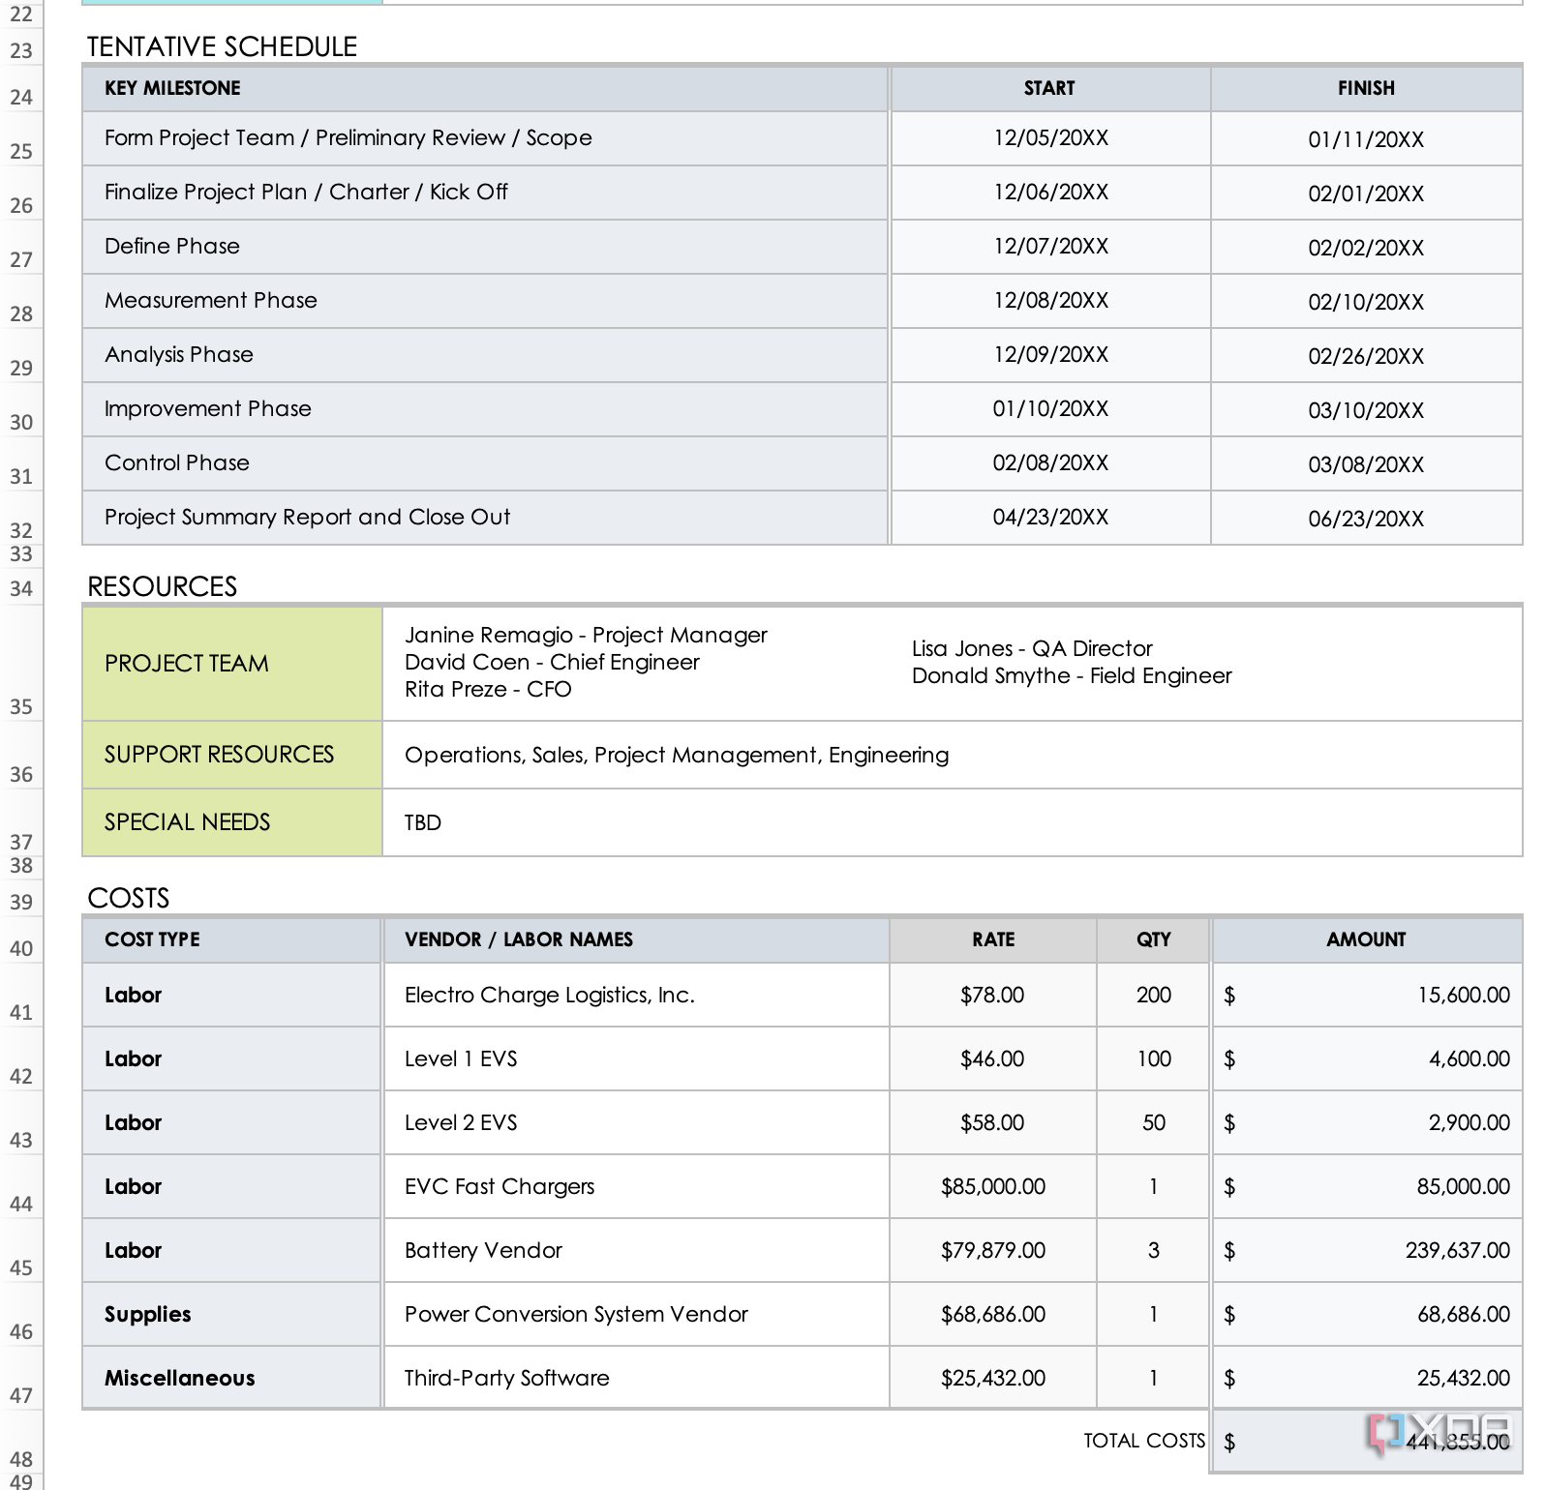This screenshot has width=1545, height=1490.
Task: Click 'Operations, Sales, Project Management, Engineering' cell
Action: click(x=953, y=755)
